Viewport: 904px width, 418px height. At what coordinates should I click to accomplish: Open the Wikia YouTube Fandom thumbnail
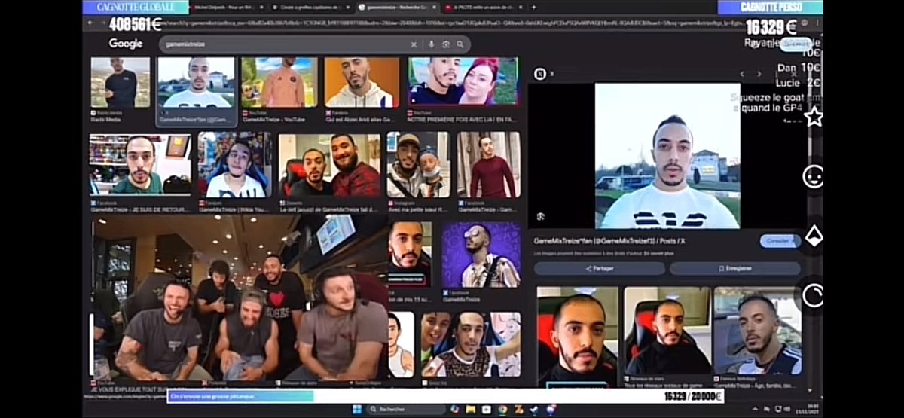click(x=234, y=165)
